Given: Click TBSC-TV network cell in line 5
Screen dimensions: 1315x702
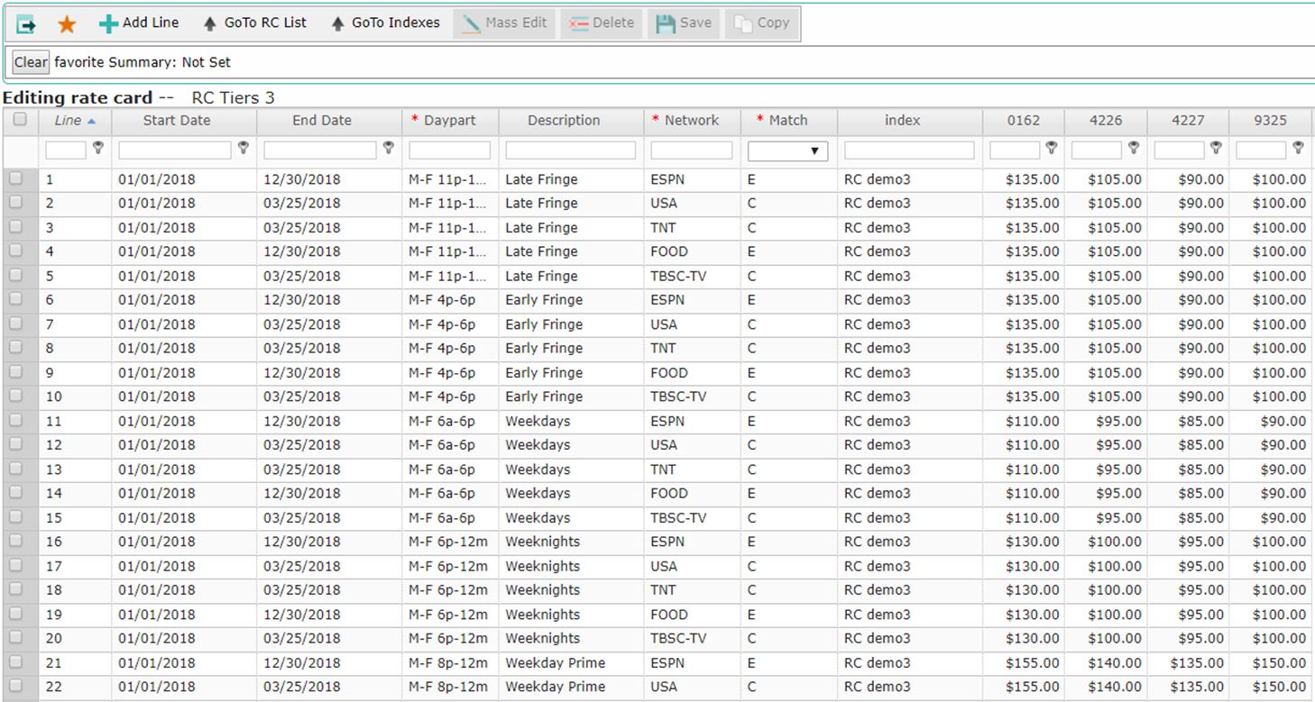Looking at the screenshot, I should (x=678, y=276).
